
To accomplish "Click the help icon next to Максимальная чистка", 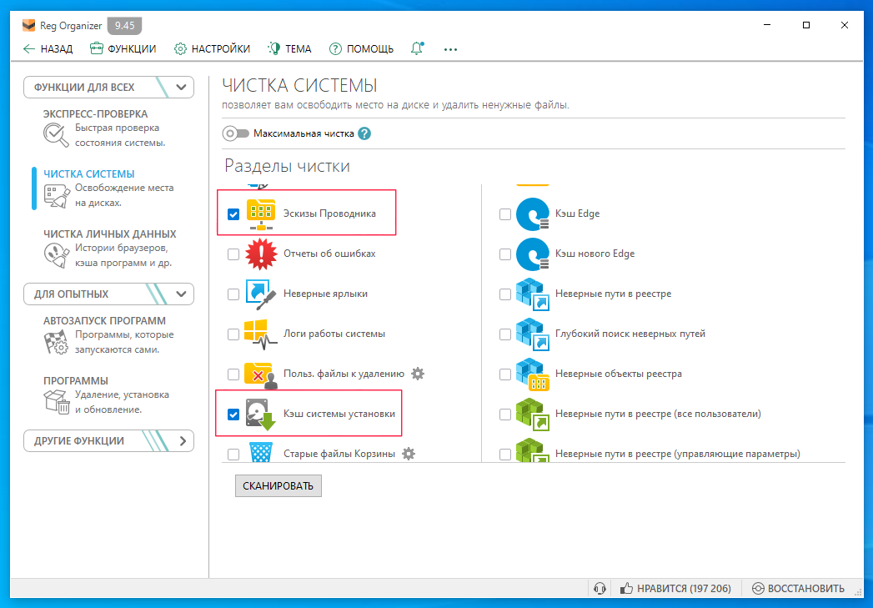I will click(364, 133).
